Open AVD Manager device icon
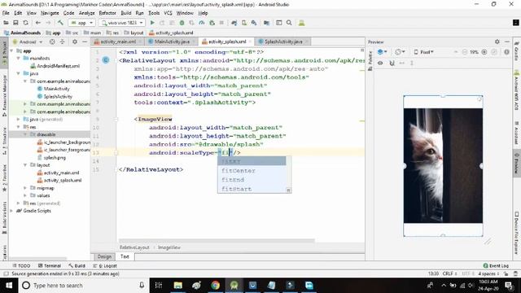Screen dimensions: 521x293 [244, 23]
